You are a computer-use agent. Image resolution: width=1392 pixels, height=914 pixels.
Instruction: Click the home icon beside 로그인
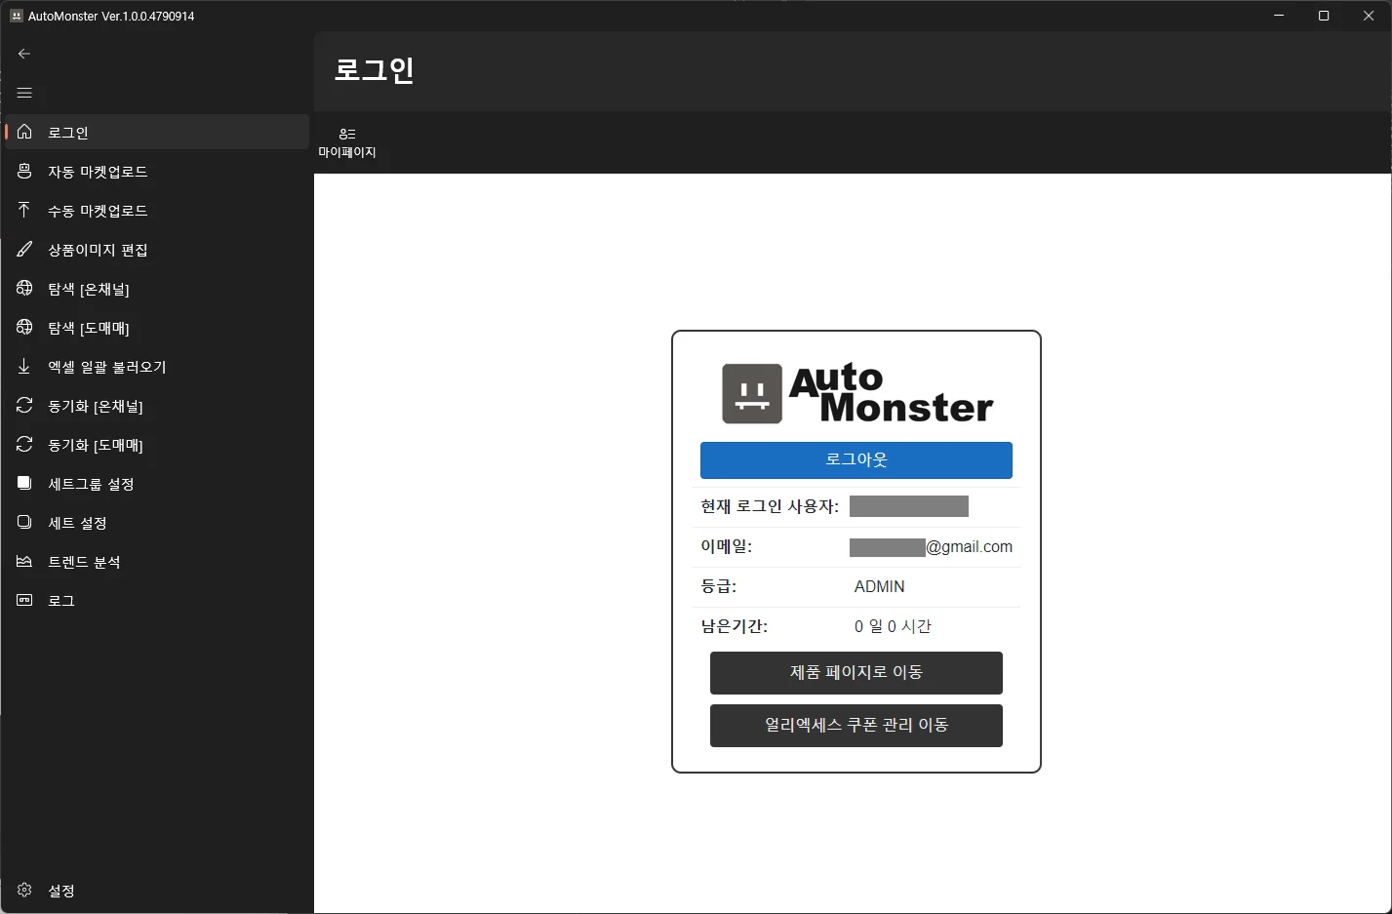pyautogui.click(x=24, y=132)
